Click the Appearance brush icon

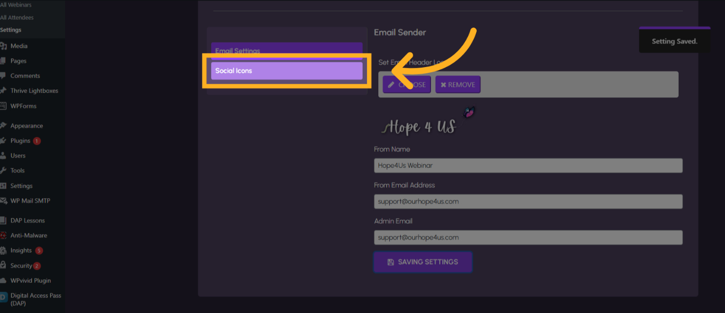pyautogui.click(x=3, y=126)
